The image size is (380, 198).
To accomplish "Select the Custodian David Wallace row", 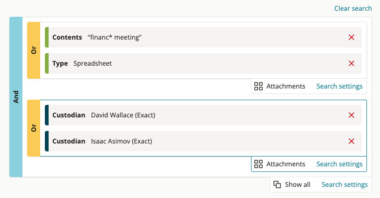I will pyautogui.click(x=203, y=115).
